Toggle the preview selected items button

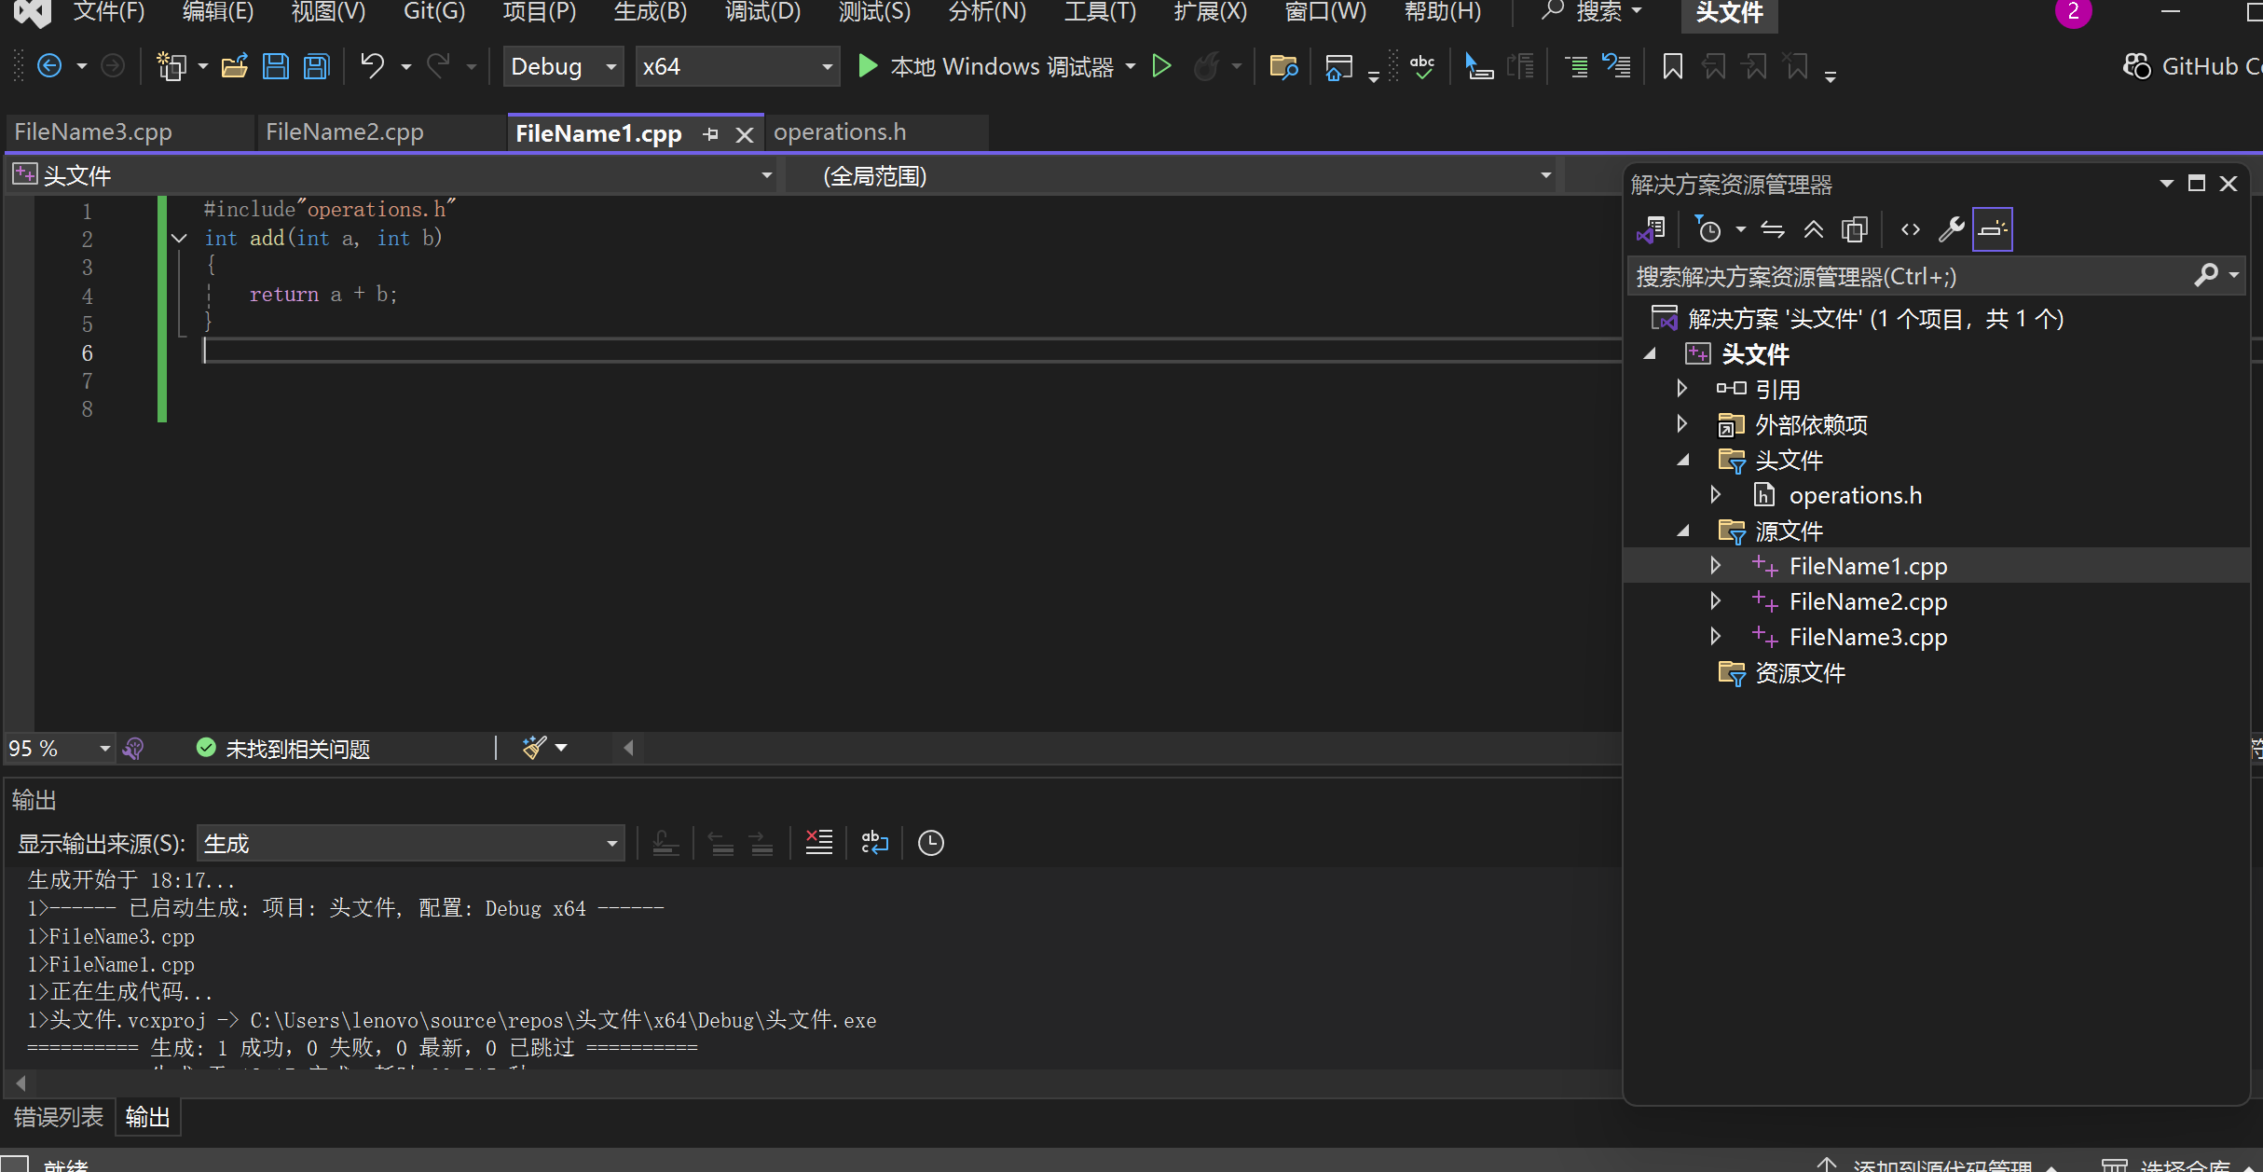pyautogui.click(x=1992, y=229)
